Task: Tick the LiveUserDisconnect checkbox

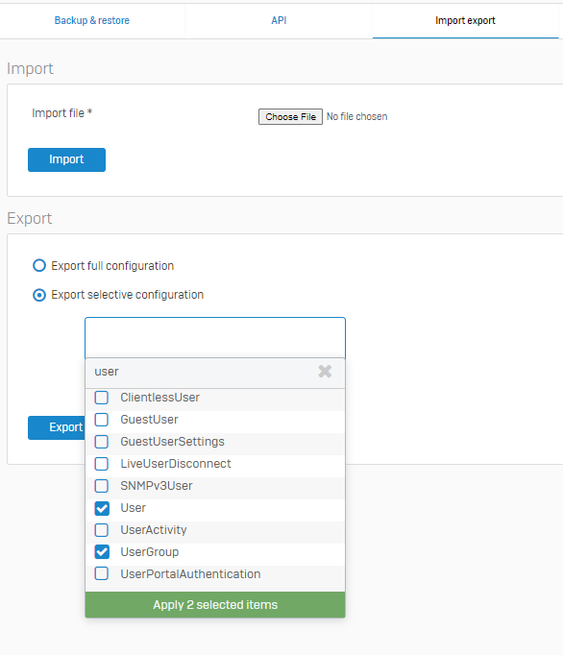Action: (102, 464)
